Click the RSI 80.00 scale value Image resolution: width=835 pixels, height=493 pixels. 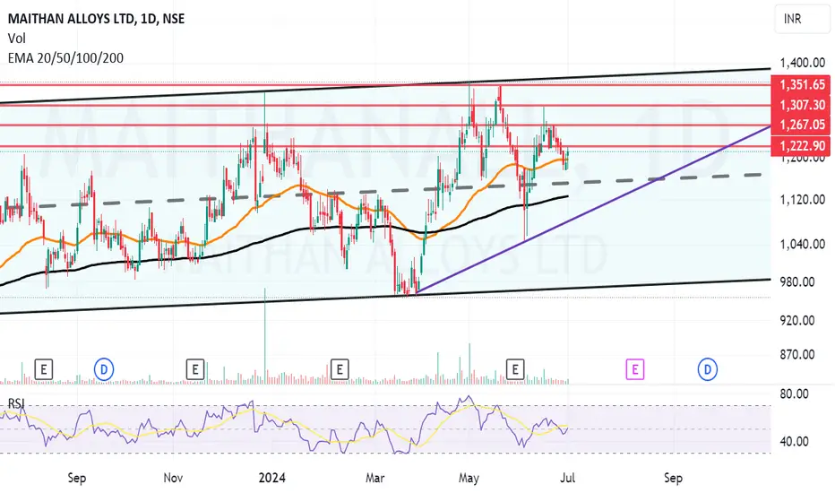point(794,394)
